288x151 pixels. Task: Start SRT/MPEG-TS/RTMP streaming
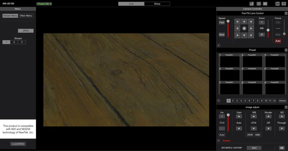[254, 148]
